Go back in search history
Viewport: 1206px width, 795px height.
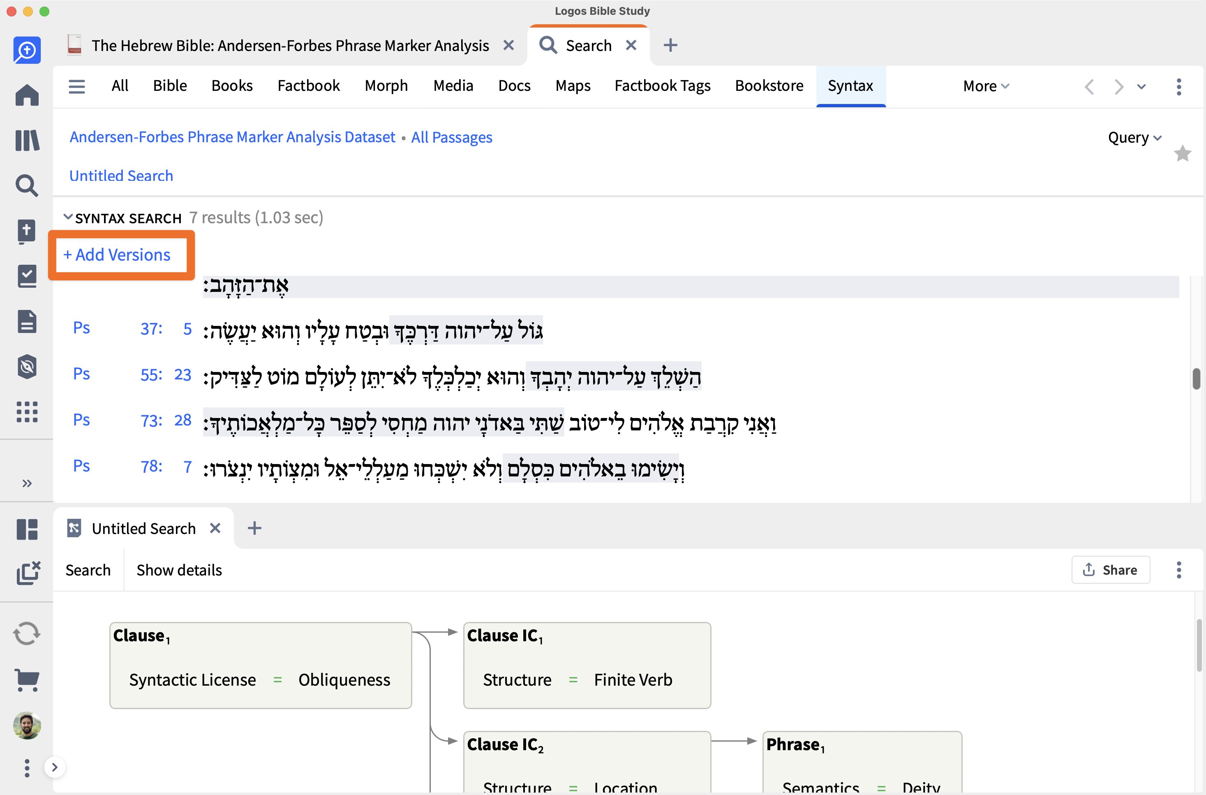point(1089,87)
